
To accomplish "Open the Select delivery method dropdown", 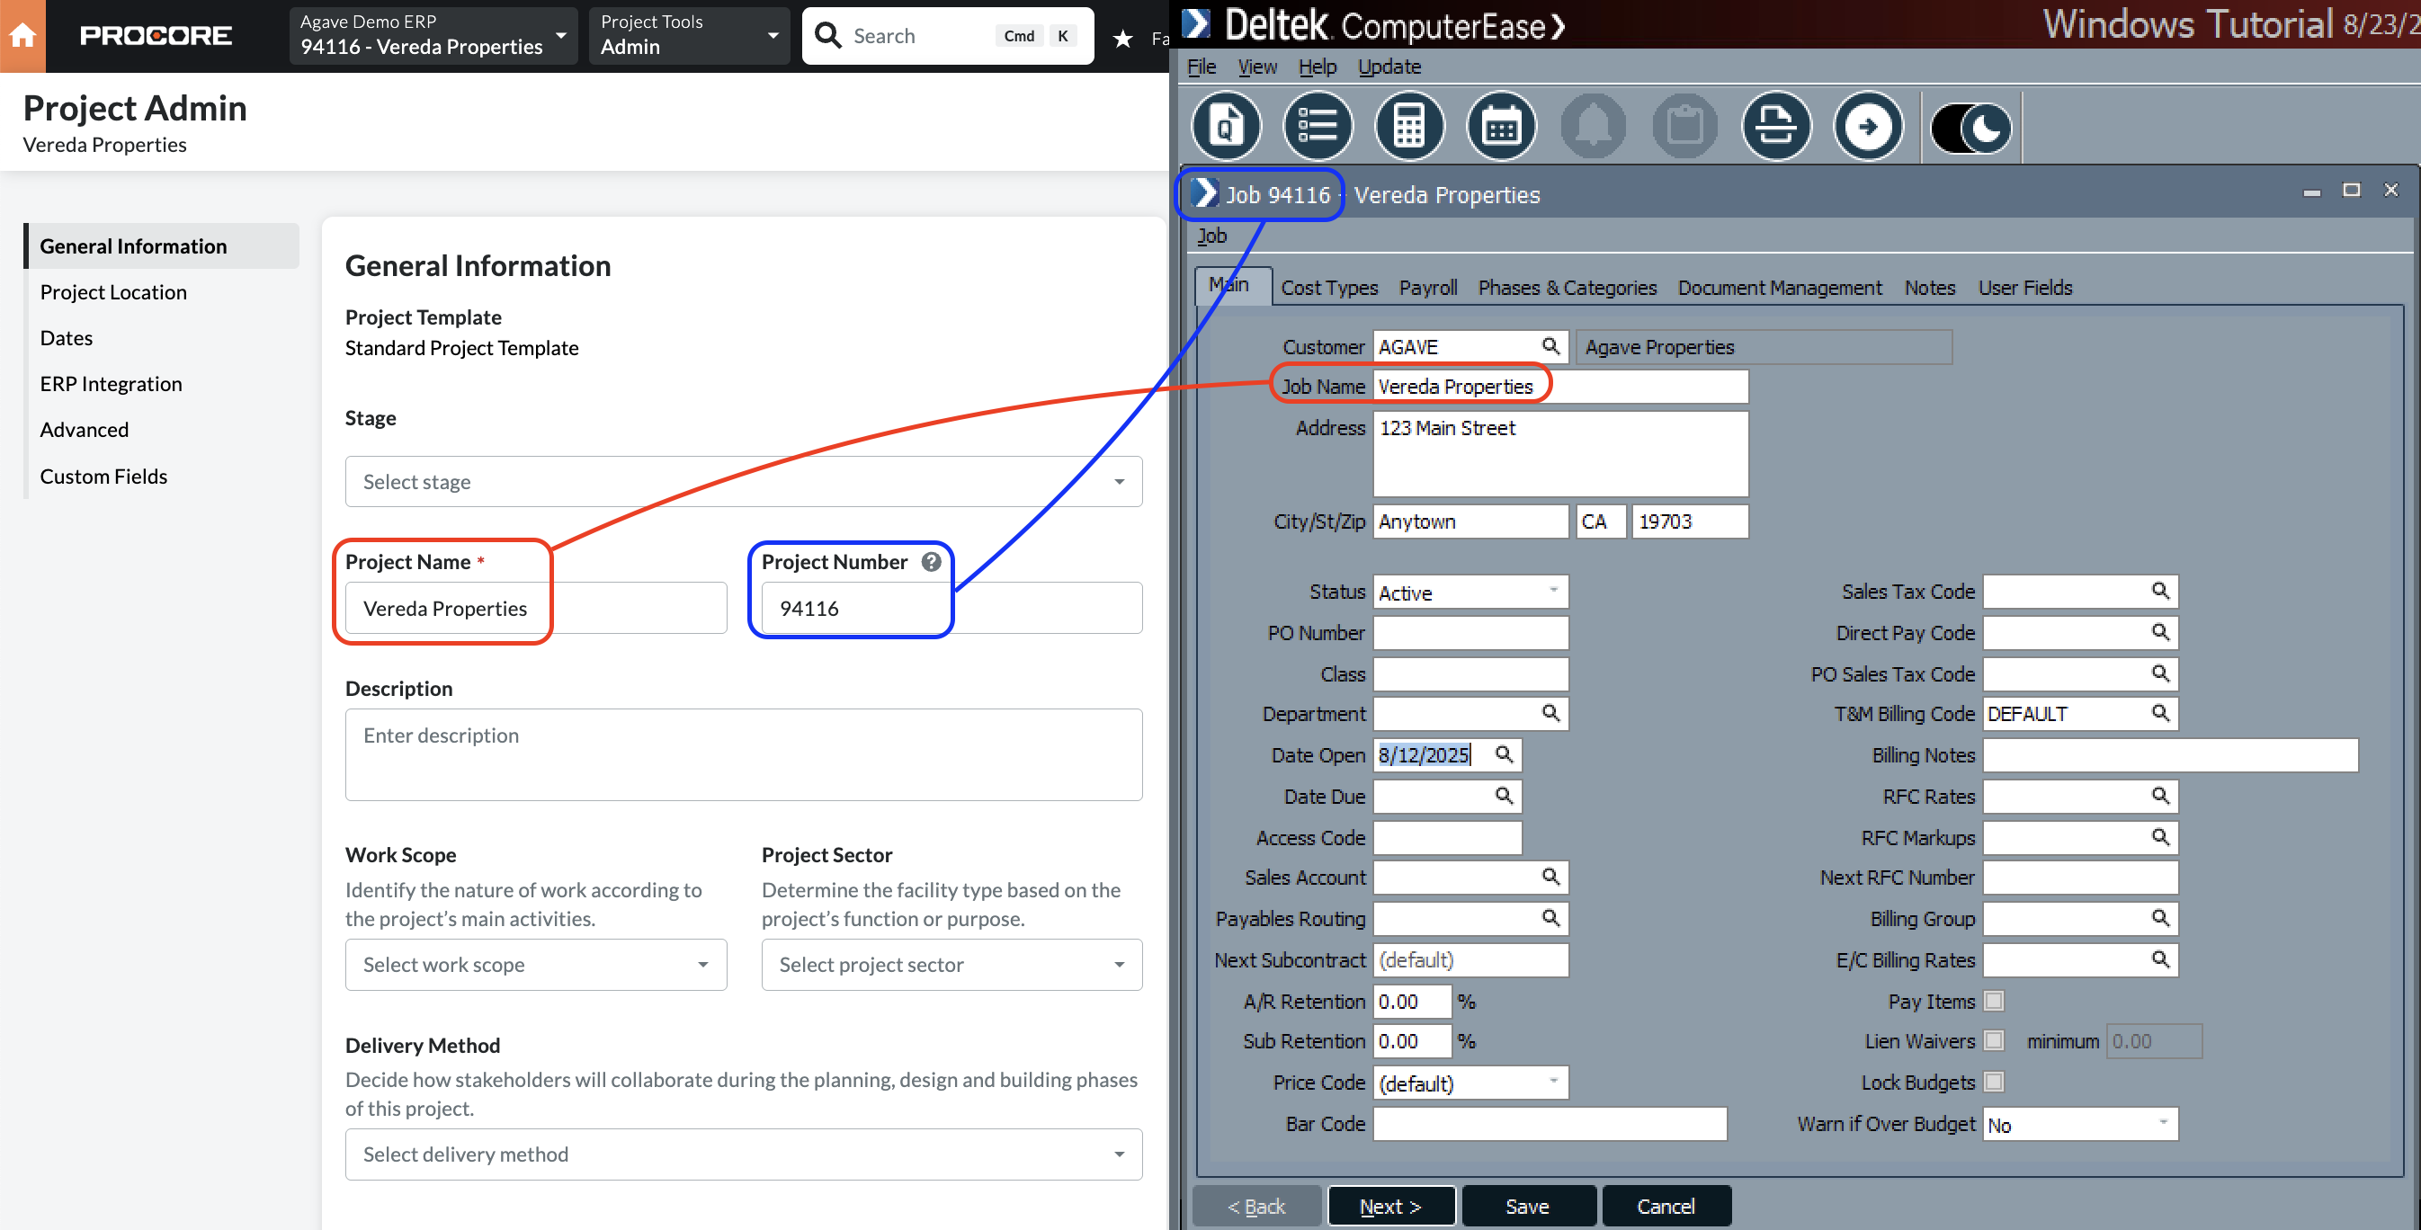I will 744,1154.
